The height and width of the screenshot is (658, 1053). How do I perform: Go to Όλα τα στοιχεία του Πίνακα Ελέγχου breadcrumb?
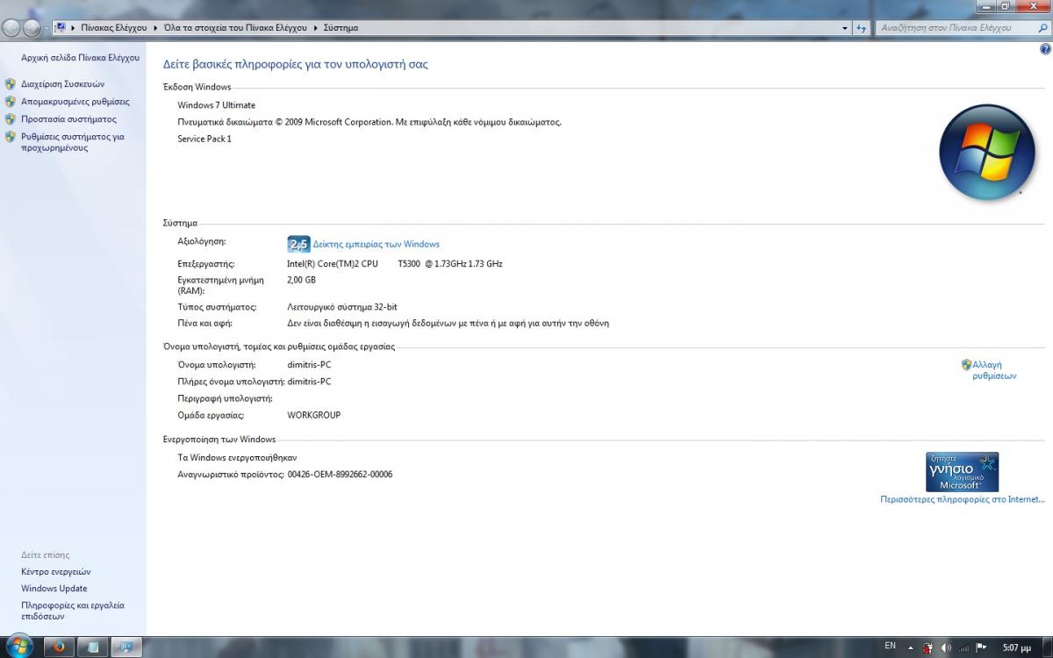(x=235, y=28)
